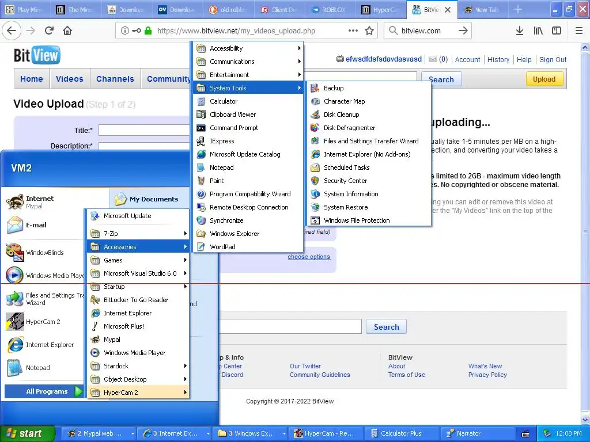Expand the Games folder
This screenshot has width=590, height=442.
click(x=138, y=260)
